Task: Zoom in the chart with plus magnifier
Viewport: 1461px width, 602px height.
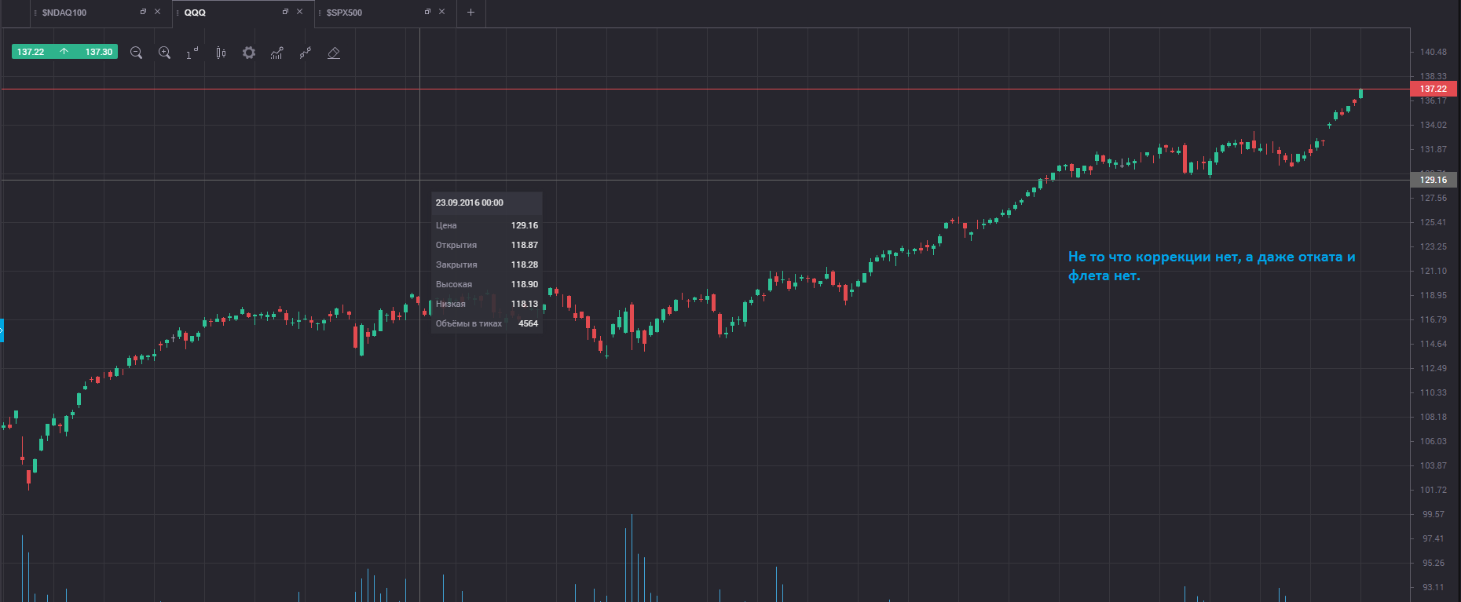Action: coord(164,53)
